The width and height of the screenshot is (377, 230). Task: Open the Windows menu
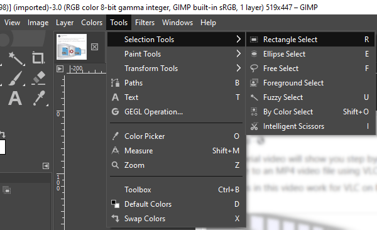tap(177, 23)
